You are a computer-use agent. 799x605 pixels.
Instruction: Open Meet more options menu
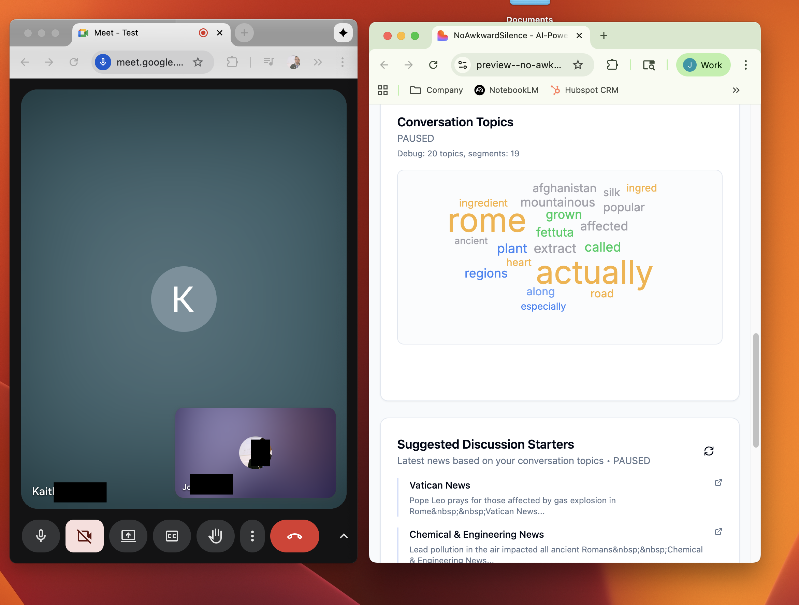click(252, 536)
